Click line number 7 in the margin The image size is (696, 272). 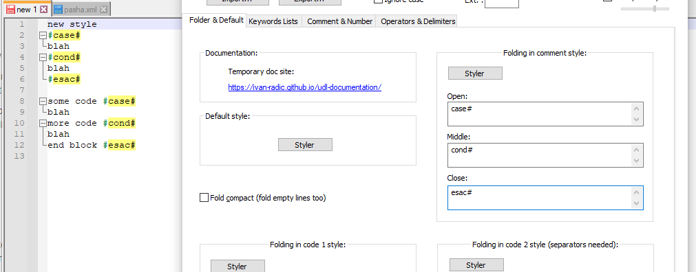click(22, 91)
